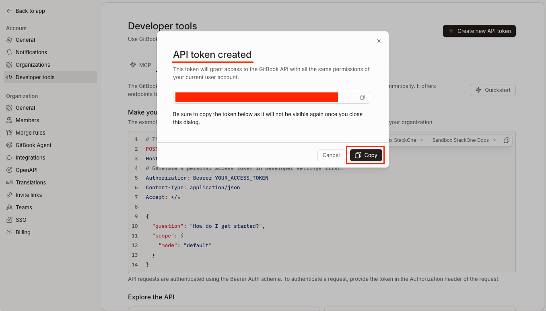Click the MCP tab icon
Image resolution: width=546 pixels, height=311 pixels.
click(x=133, y=65)
